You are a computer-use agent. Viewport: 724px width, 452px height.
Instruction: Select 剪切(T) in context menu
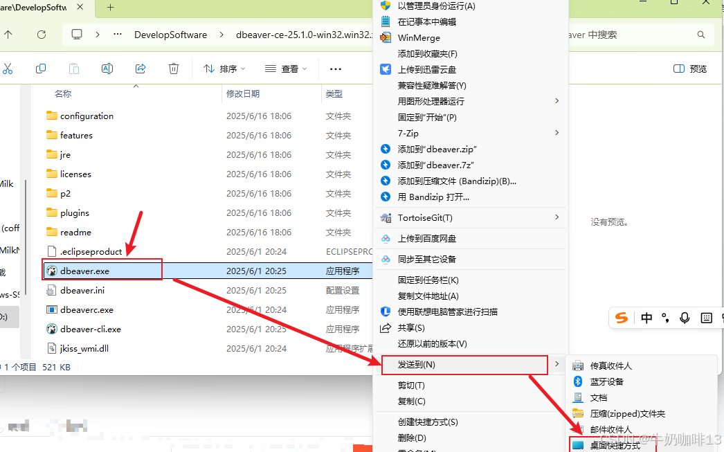(470, 385)
